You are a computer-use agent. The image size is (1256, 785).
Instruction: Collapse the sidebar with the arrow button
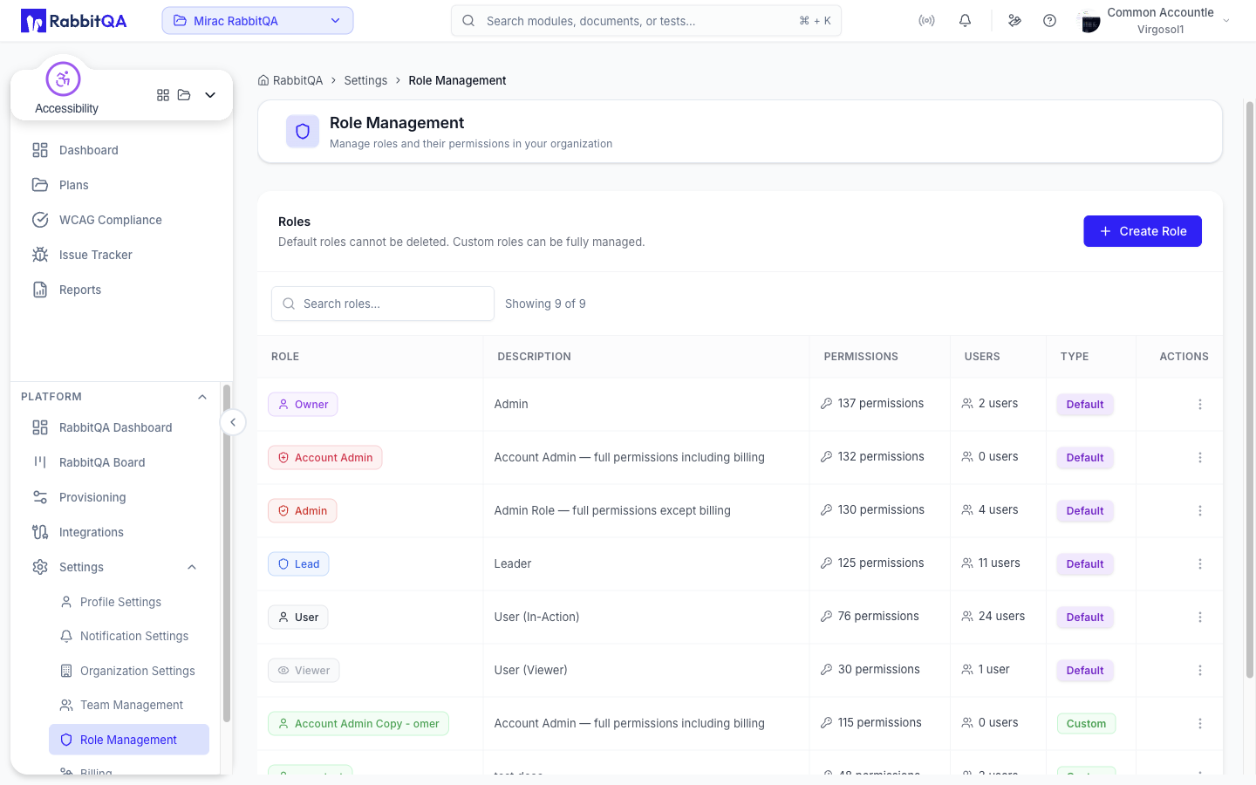click(233, 422)
